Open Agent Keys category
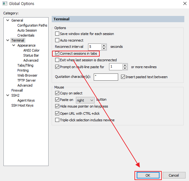 point(26,100)
